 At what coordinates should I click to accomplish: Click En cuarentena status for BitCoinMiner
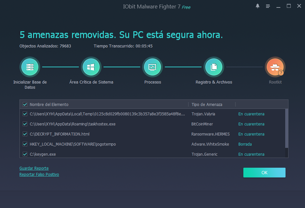[251, 124]
